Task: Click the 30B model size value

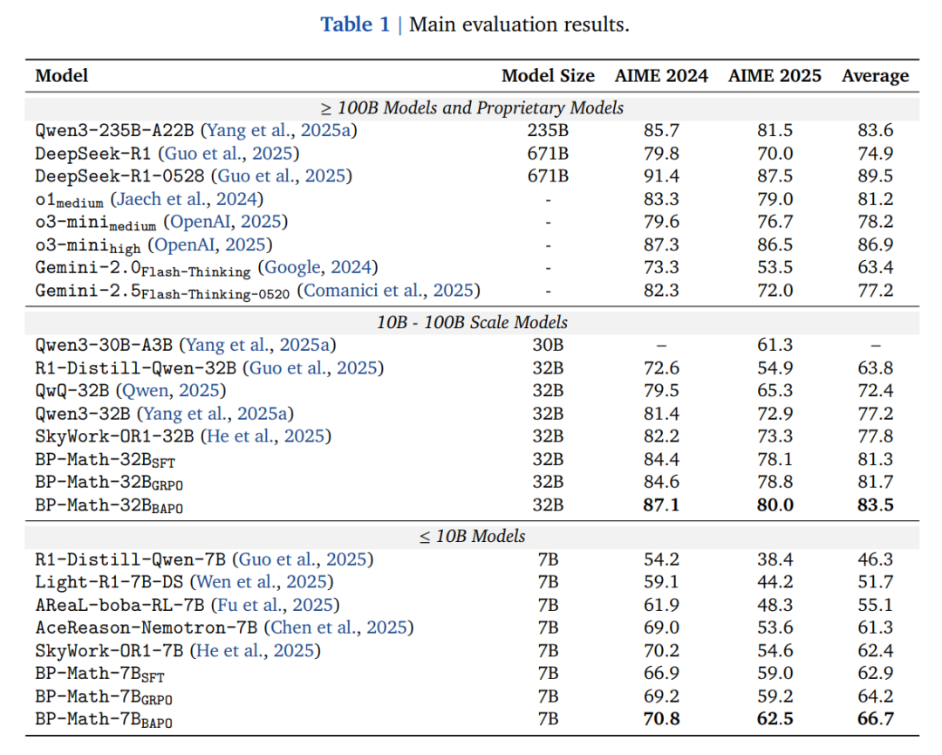Action: click(x=548, y=345)
